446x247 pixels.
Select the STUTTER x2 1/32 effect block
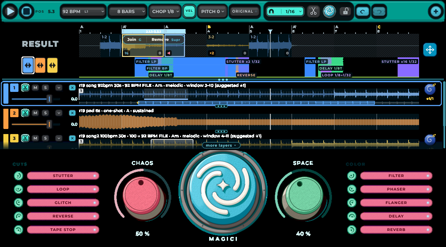point(243,62)
